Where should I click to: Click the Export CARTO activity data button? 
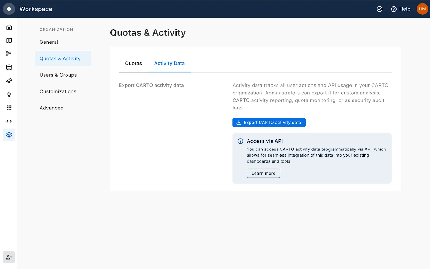[x=269, y=122]
